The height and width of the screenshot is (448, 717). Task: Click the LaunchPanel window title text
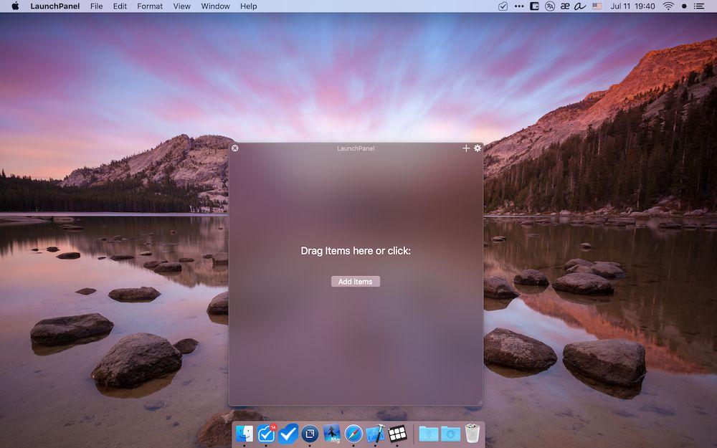click(356, 148)
